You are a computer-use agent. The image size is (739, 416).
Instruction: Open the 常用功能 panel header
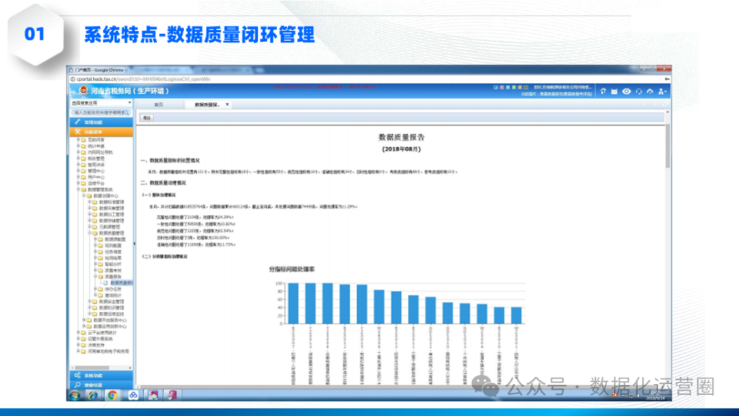pyautogui.click(x=101, y=122)
